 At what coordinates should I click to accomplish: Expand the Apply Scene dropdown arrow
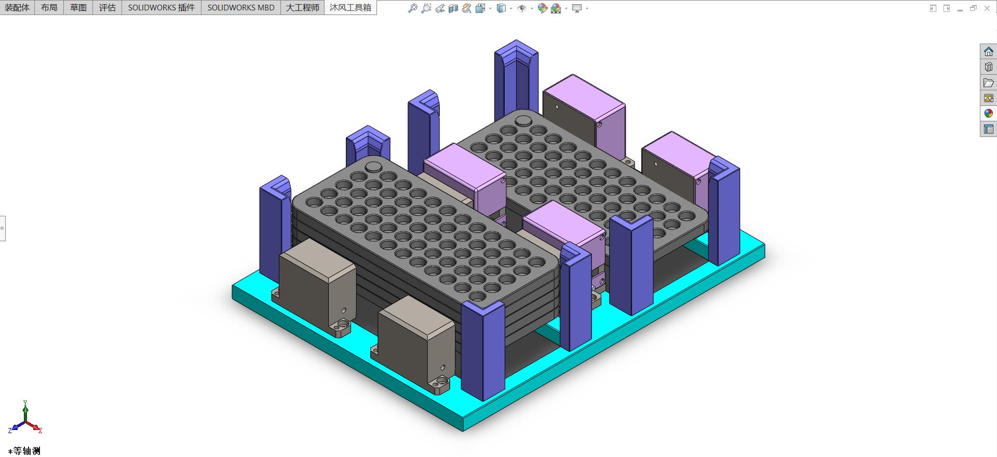(566, 8)
